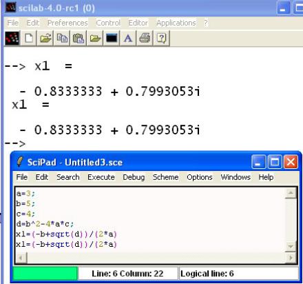Click the 'Logical line: 6' status field
The height and width of the screenshot is (284, 303).
click(239, 273)
